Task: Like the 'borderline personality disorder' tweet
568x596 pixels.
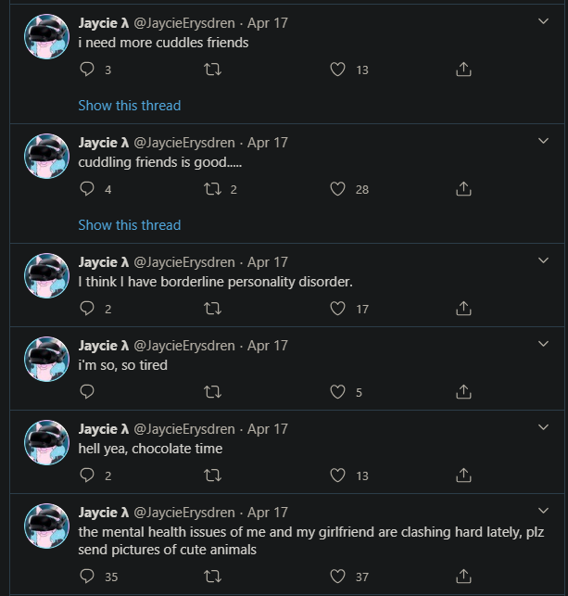Action: point(337,309)
